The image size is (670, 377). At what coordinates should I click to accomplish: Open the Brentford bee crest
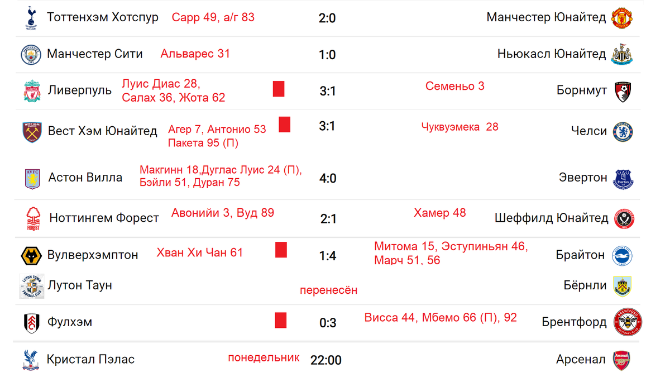point(628,322)
